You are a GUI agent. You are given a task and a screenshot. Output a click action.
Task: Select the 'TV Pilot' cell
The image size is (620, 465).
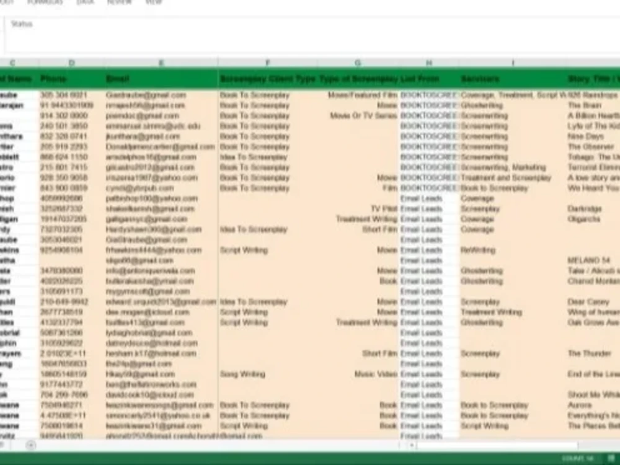(358, 209)
